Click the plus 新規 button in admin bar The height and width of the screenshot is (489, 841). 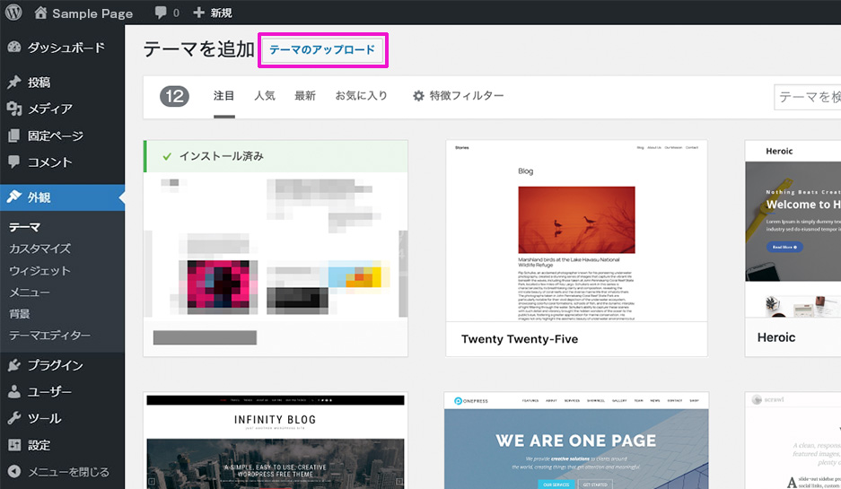213,13
